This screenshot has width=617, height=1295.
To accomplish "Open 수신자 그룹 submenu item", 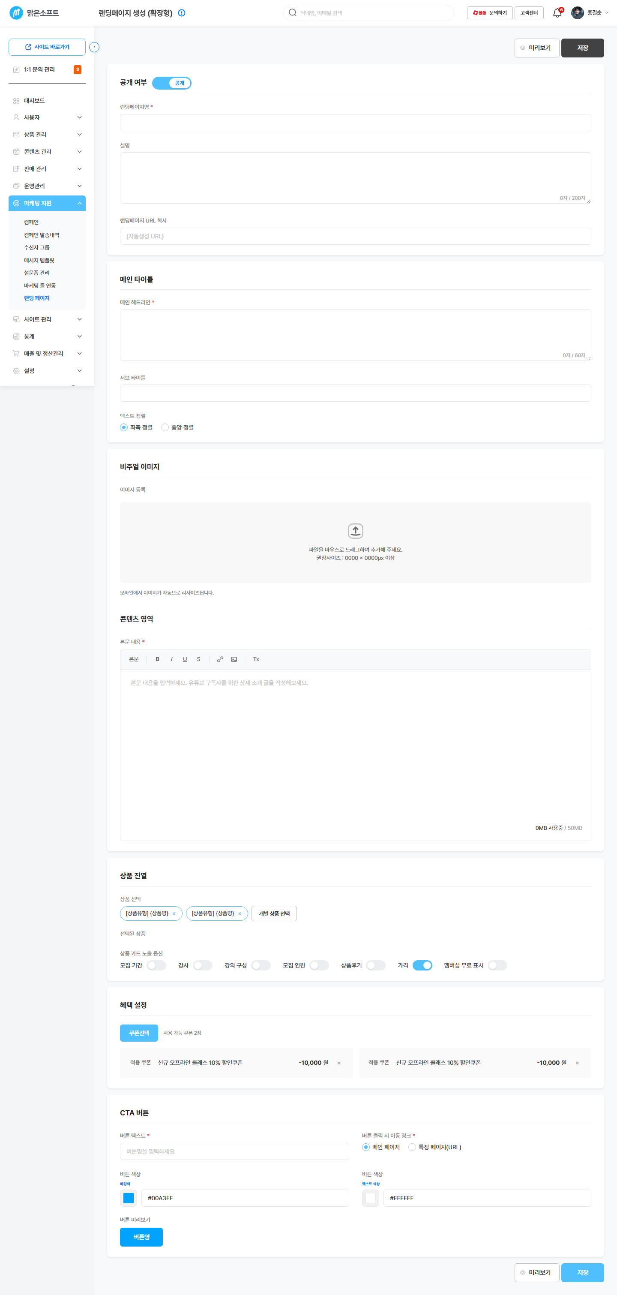I will 37,248.
